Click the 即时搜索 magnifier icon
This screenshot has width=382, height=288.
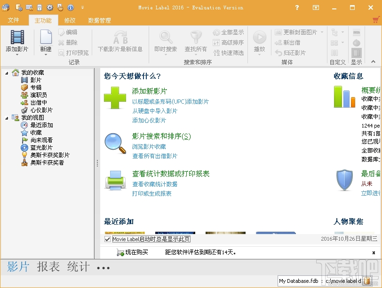pos(166,37)
